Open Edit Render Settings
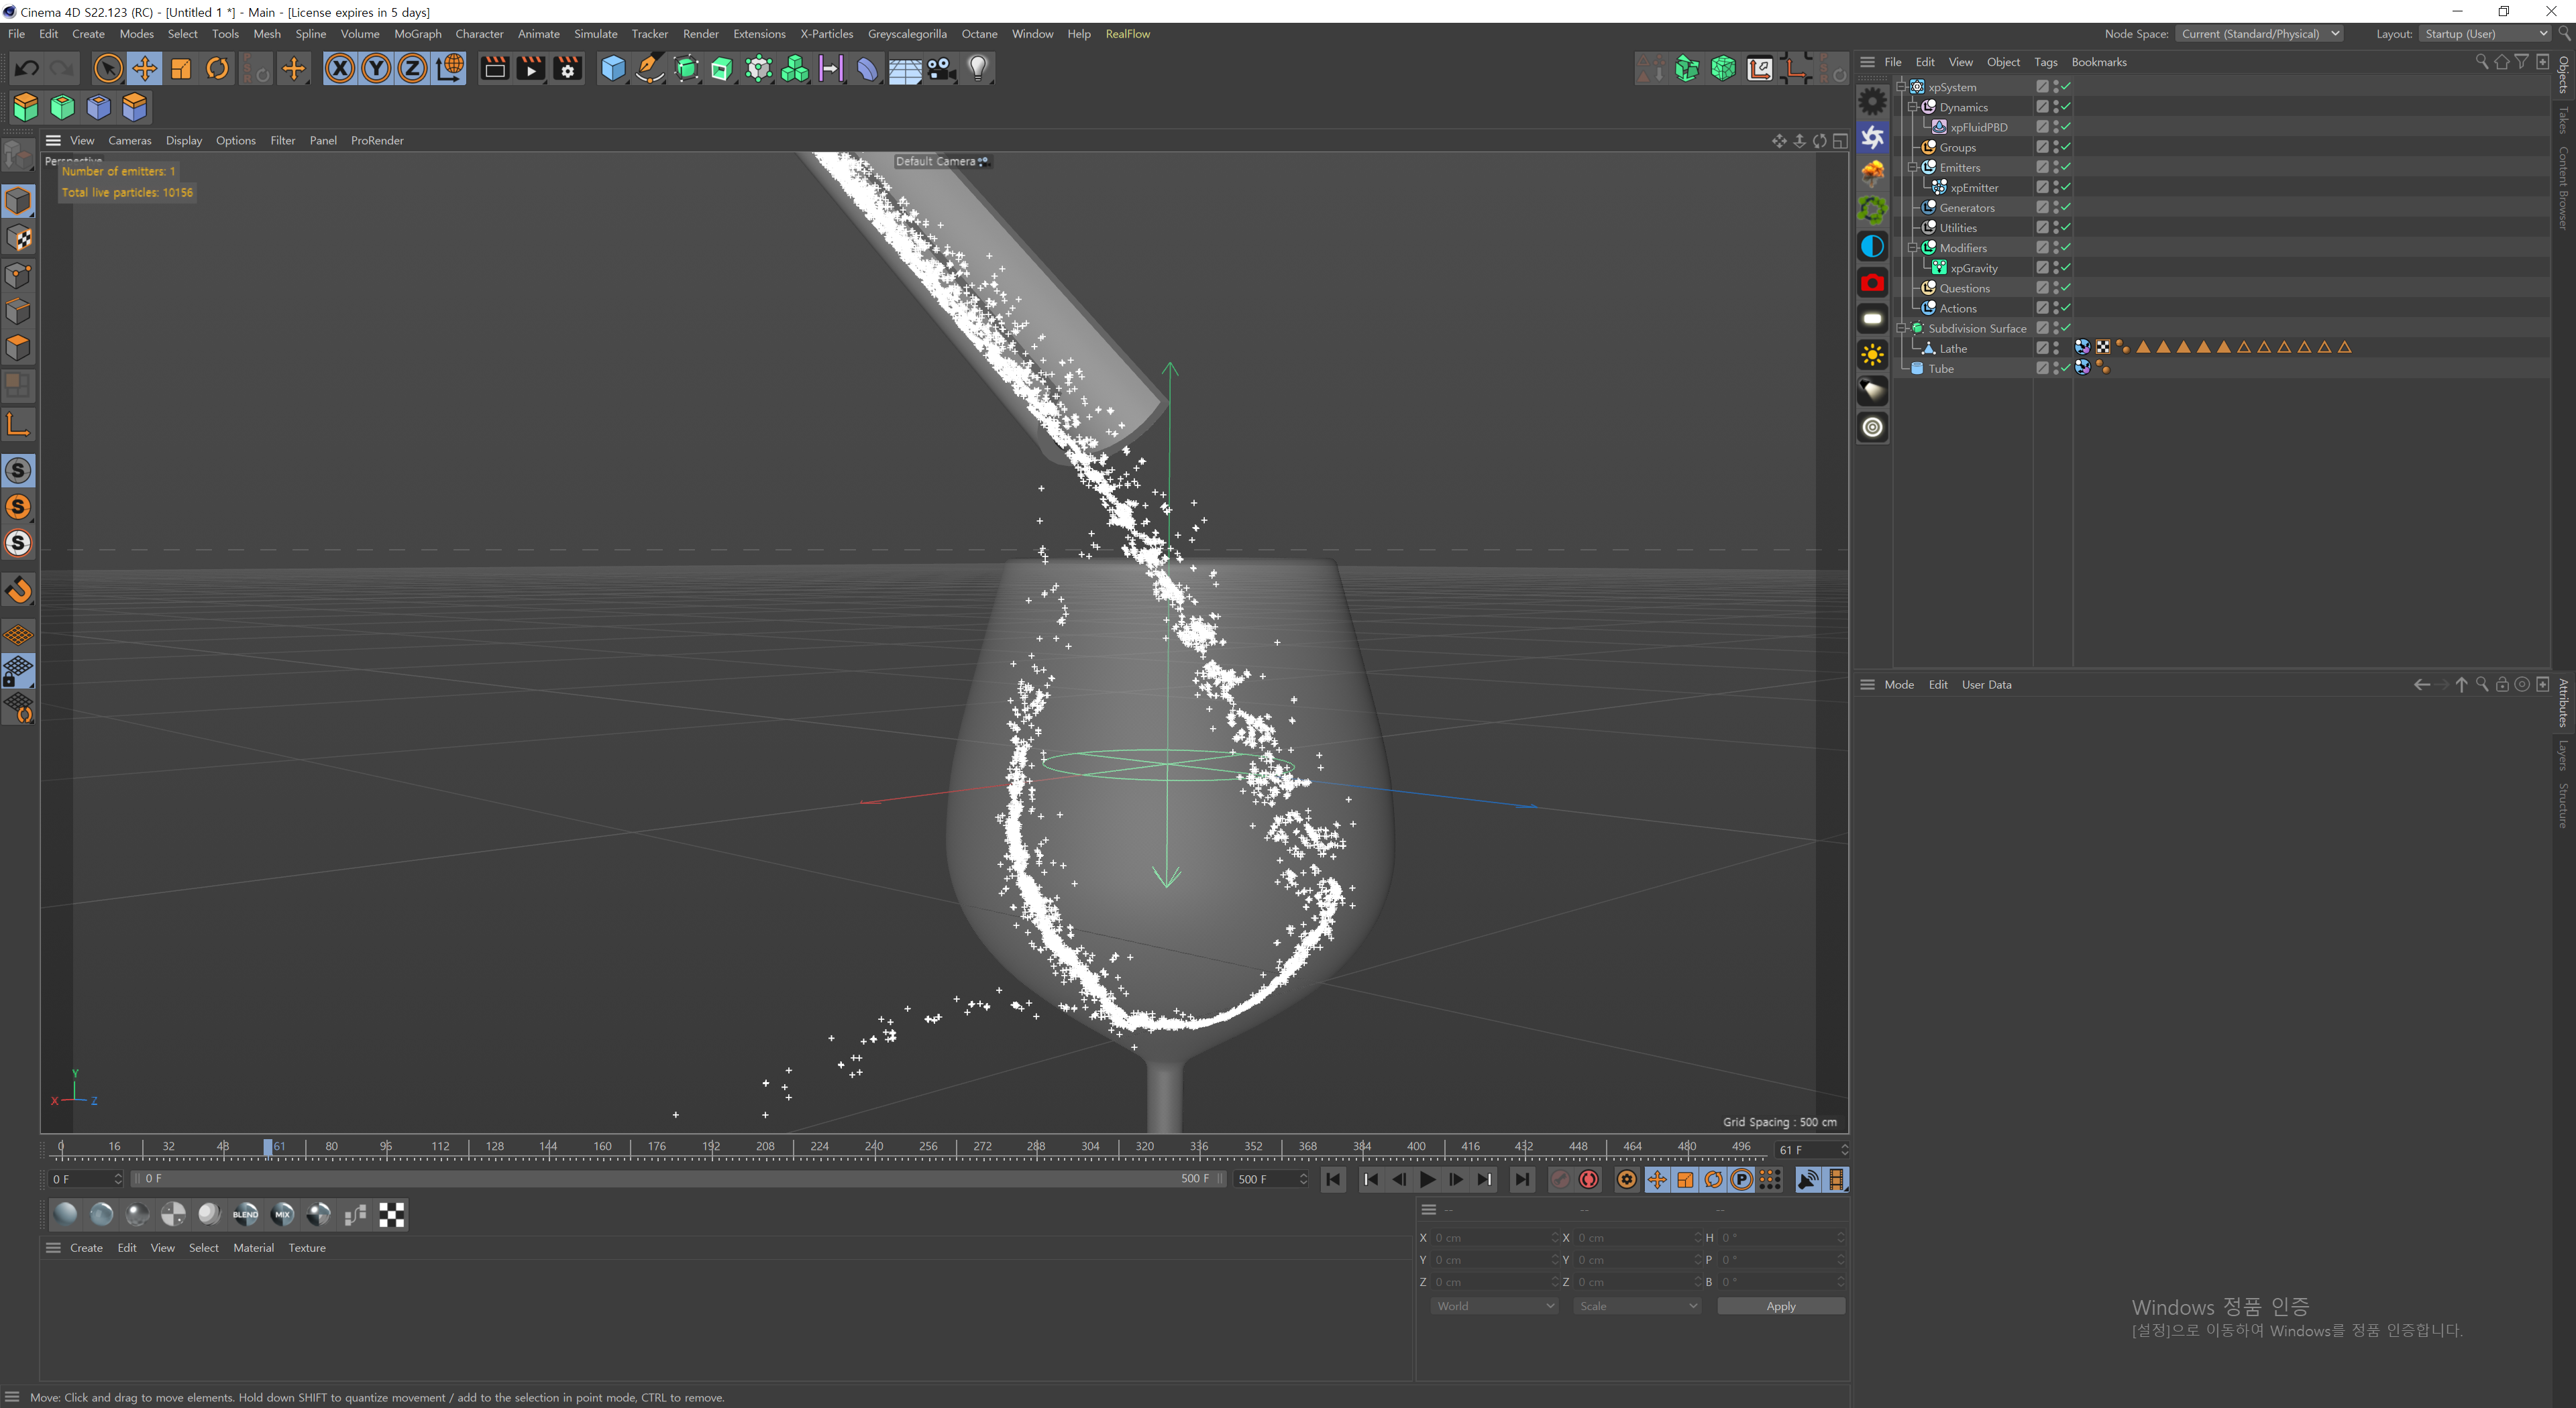The image size is (2576, 1408). tap(568, 69)
